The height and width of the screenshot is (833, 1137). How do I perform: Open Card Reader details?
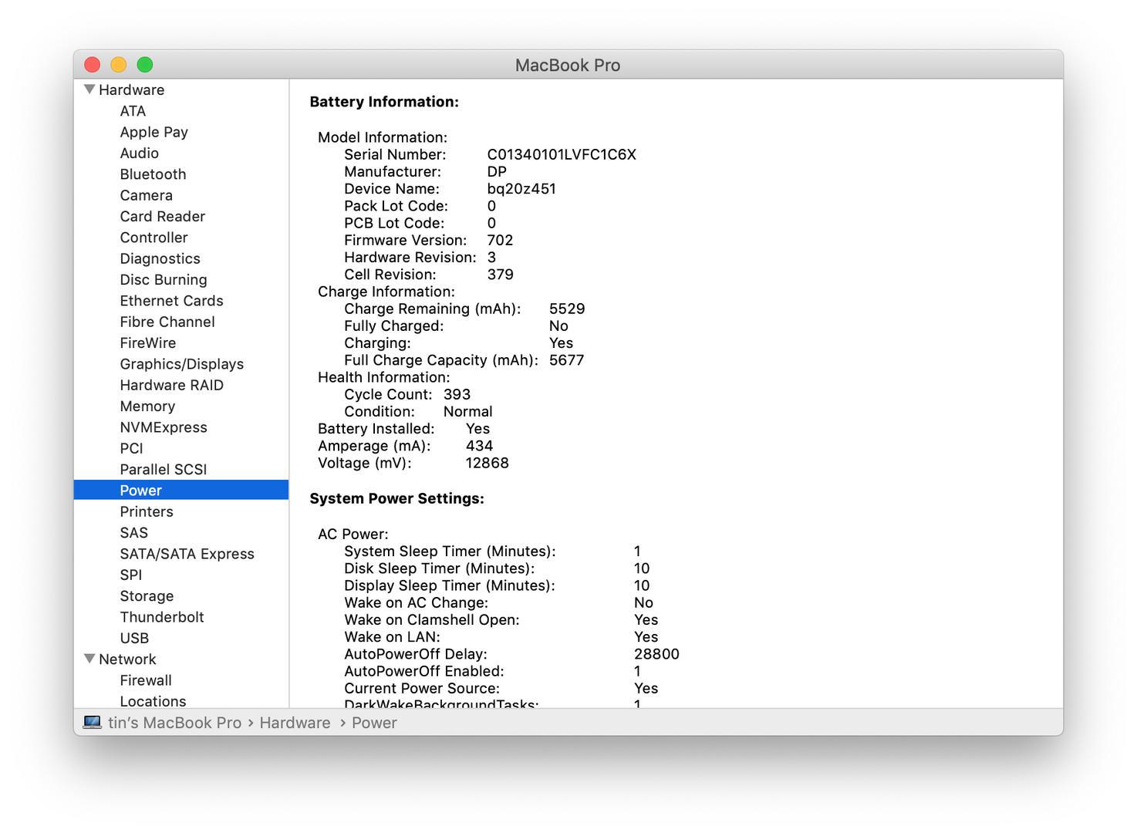pos(162,217)
